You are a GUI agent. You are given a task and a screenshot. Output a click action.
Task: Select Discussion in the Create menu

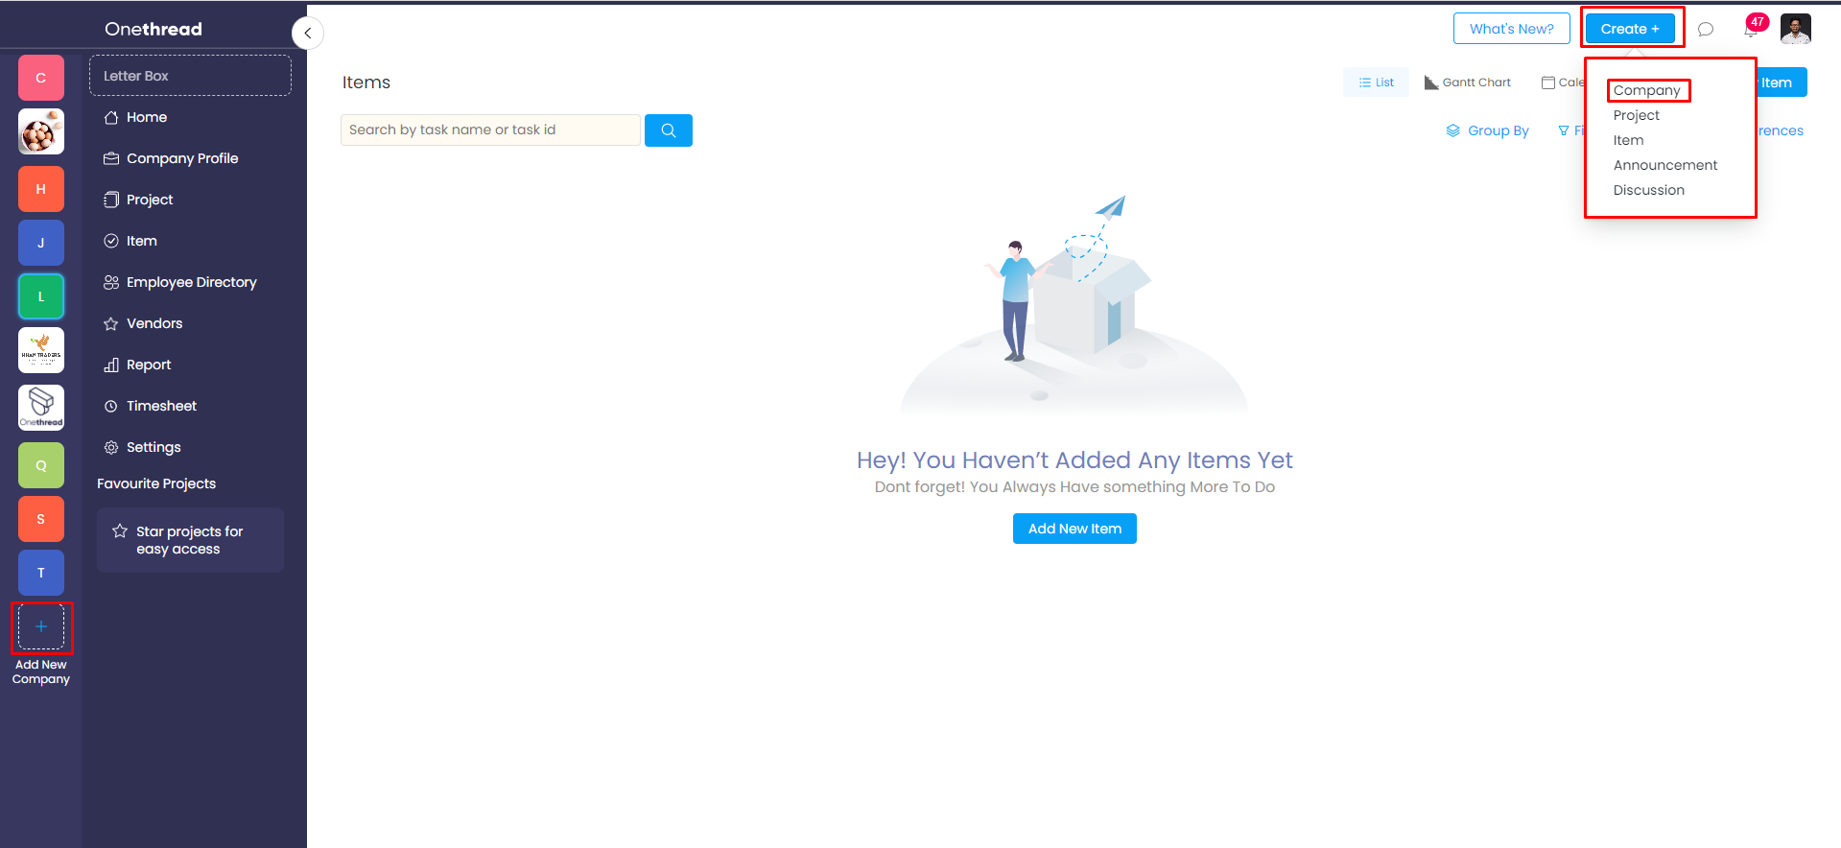[x=1648, y=190]
